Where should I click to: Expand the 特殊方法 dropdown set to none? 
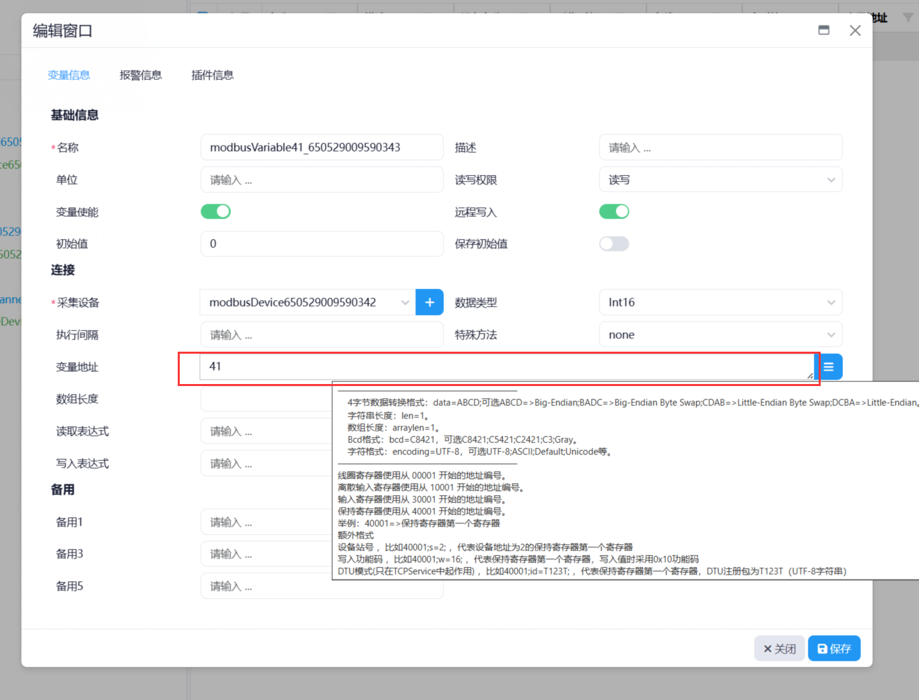(x=720, y=334)
